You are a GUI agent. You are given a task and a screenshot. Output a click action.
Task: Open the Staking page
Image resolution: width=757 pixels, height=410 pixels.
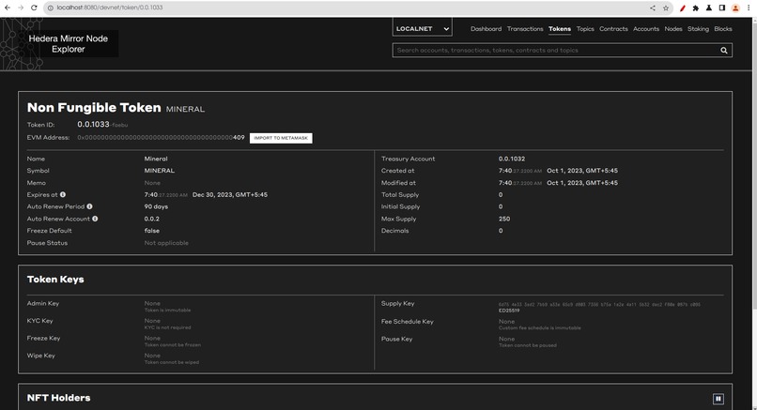pyautogui.click(x=698, y=29)
